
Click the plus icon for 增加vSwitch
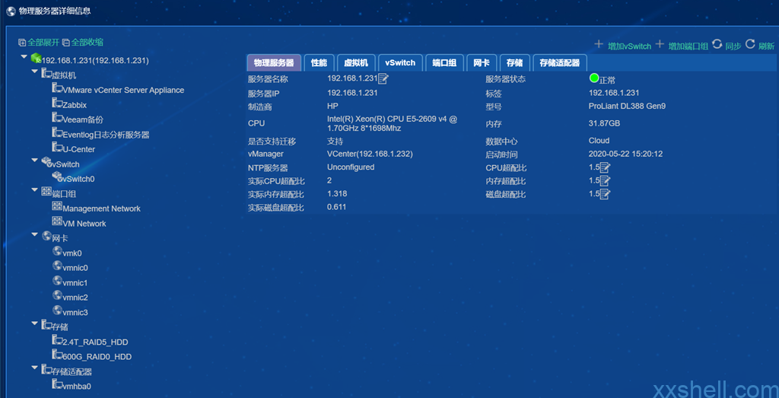(599, 45)
